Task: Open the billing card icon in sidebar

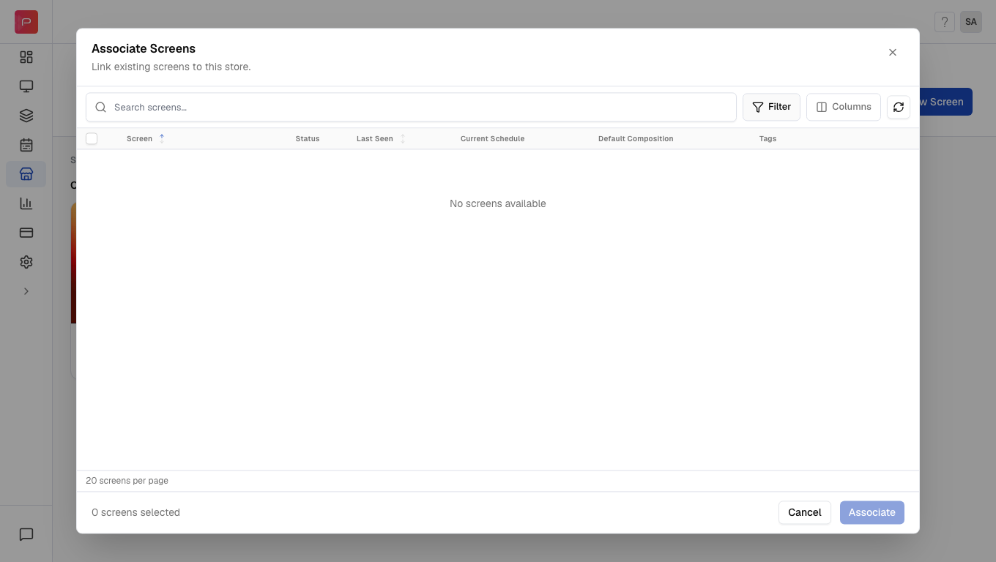Action: click(x=26, y=233)
